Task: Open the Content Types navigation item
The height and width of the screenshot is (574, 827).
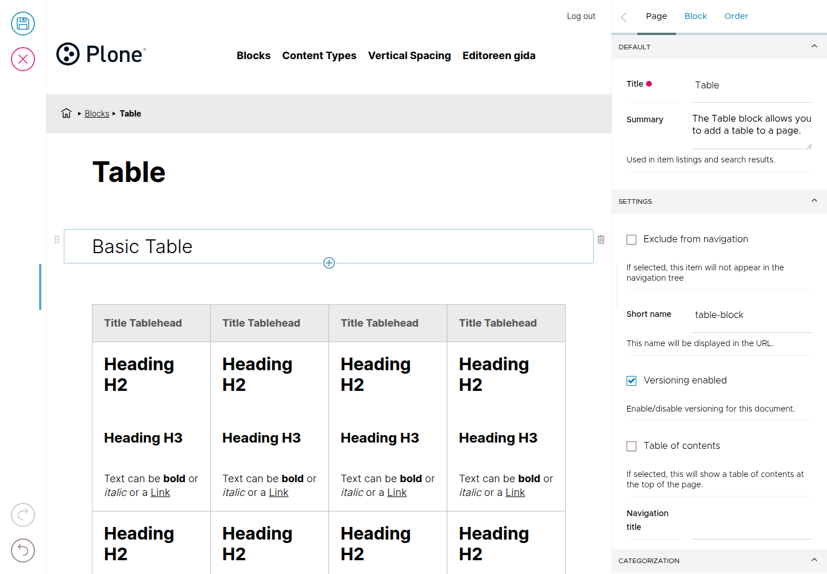Action: (319, 56)
